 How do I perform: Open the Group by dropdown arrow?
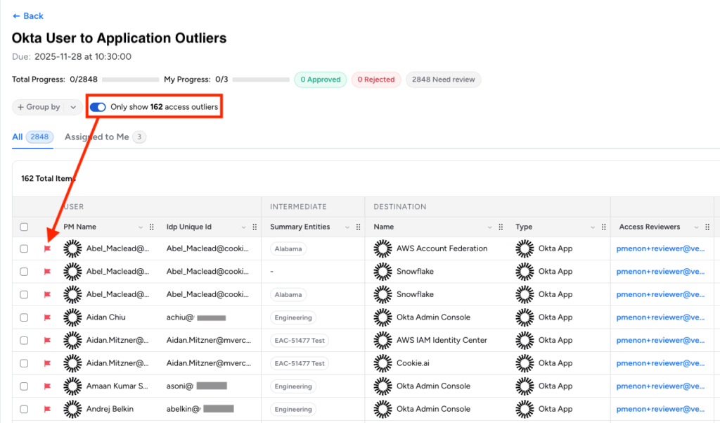click(73, 107)
